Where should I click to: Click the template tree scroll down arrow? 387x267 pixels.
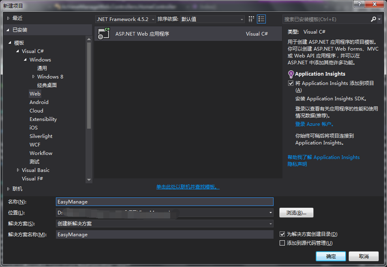(x=89, y=180)
